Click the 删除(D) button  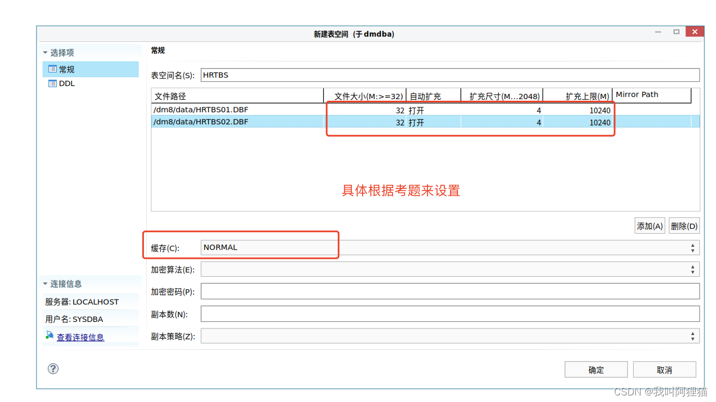click(684, 226)
